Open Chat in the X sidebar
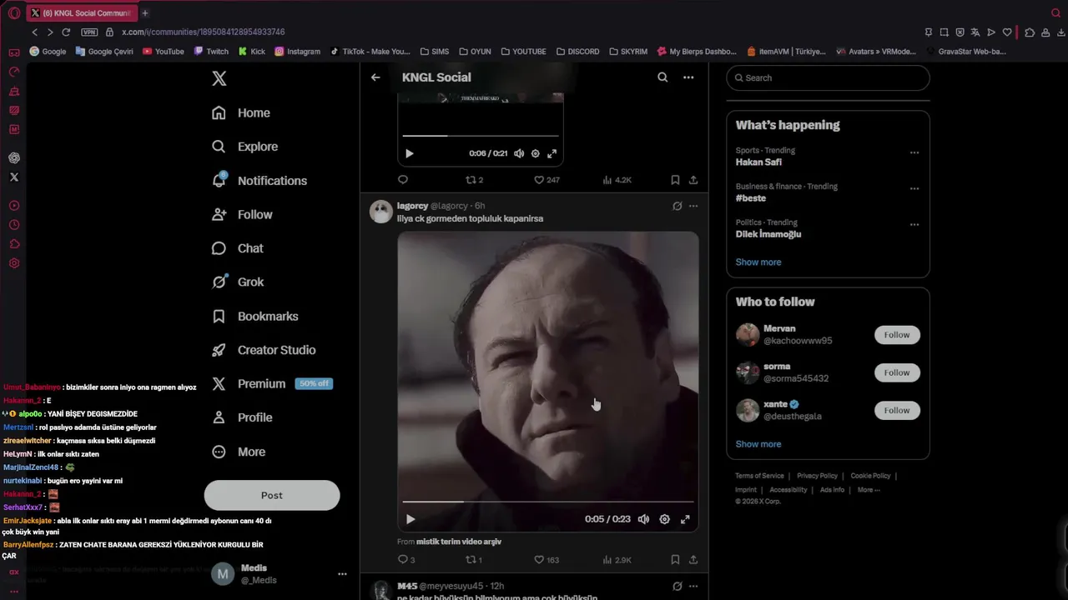Image resolution: width=1068 pixels, height=600 pixels. click(x=238, y=248)
